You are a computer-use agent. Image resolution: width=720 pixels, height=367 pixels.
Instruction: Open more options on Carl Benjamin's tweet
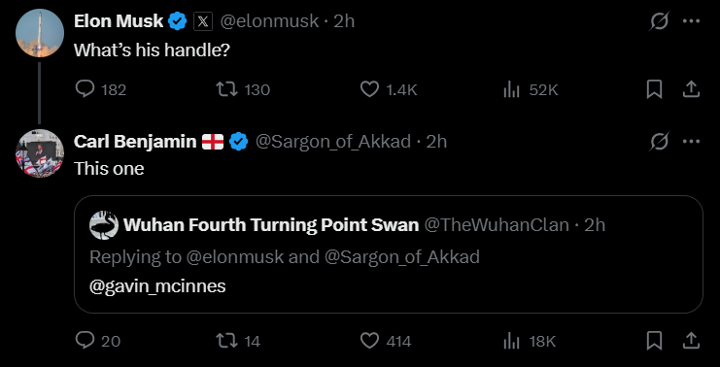click(x=691, y=142)
